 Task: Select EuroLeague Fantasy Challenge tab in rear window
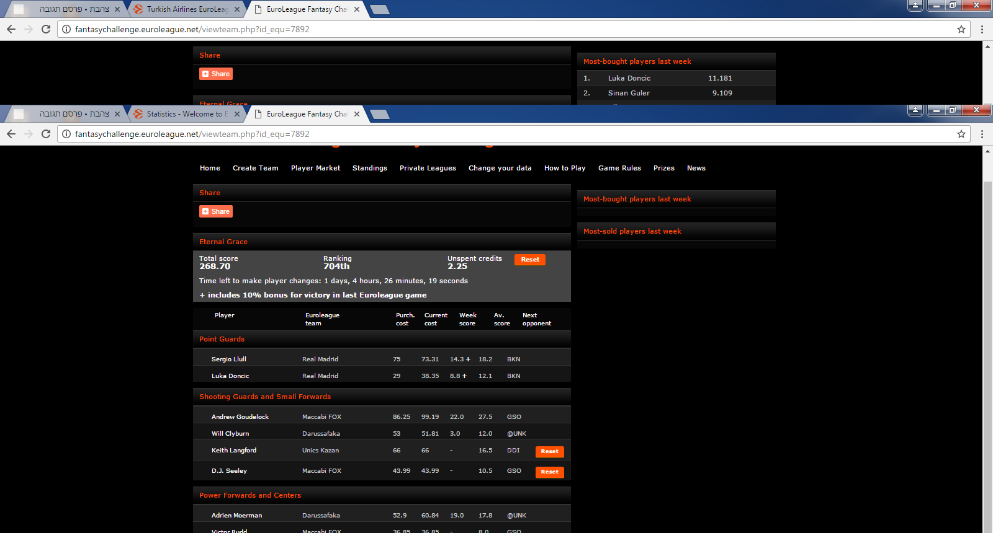coord(307,9)
